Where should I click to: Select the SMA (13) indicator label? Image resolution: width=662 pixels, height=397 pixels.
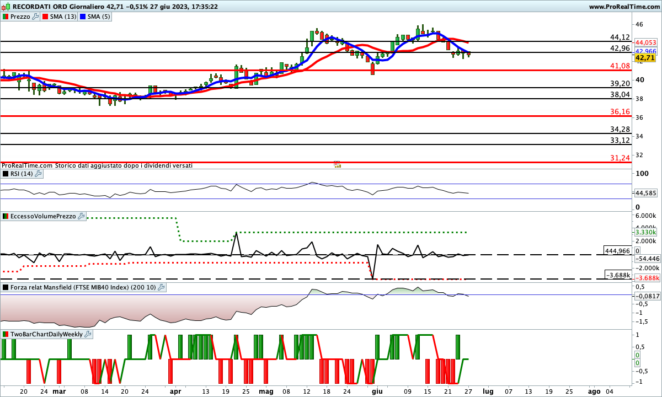(63, 17)
